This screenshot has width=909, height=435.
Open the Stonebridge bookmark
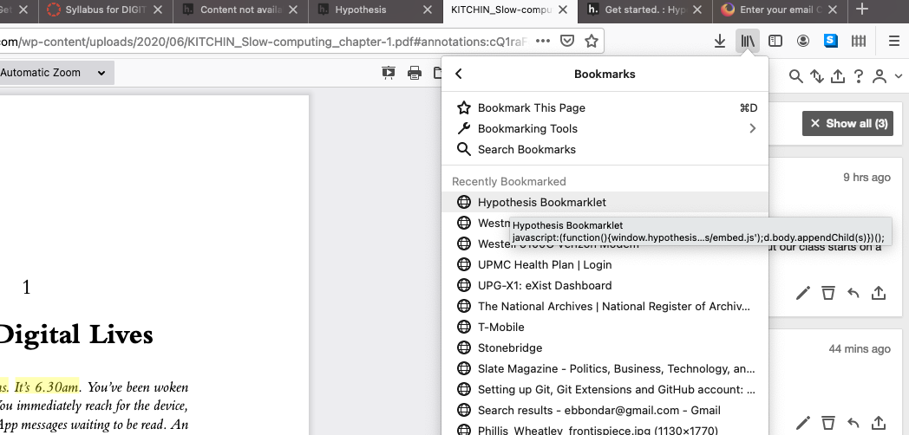(x=605, y=348)
